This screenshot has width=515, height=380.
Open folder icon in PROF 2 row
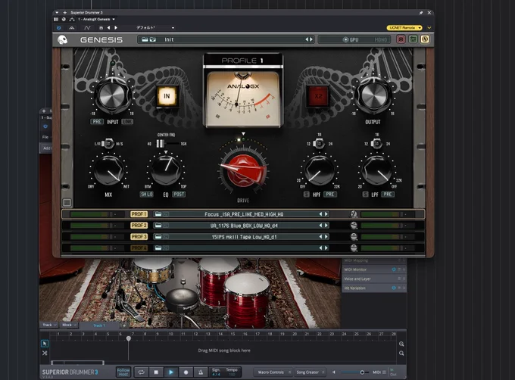coord(158,226)
